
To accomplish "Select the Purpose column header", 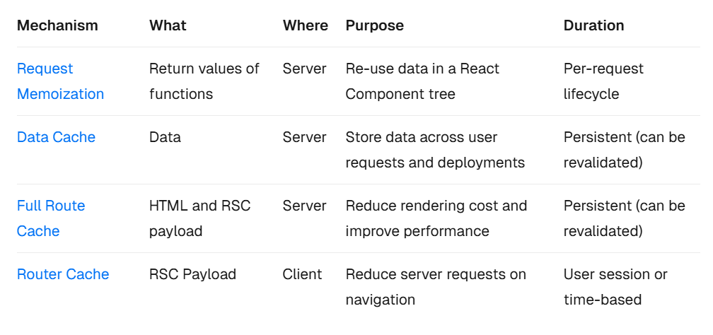I will coord(375,25).
